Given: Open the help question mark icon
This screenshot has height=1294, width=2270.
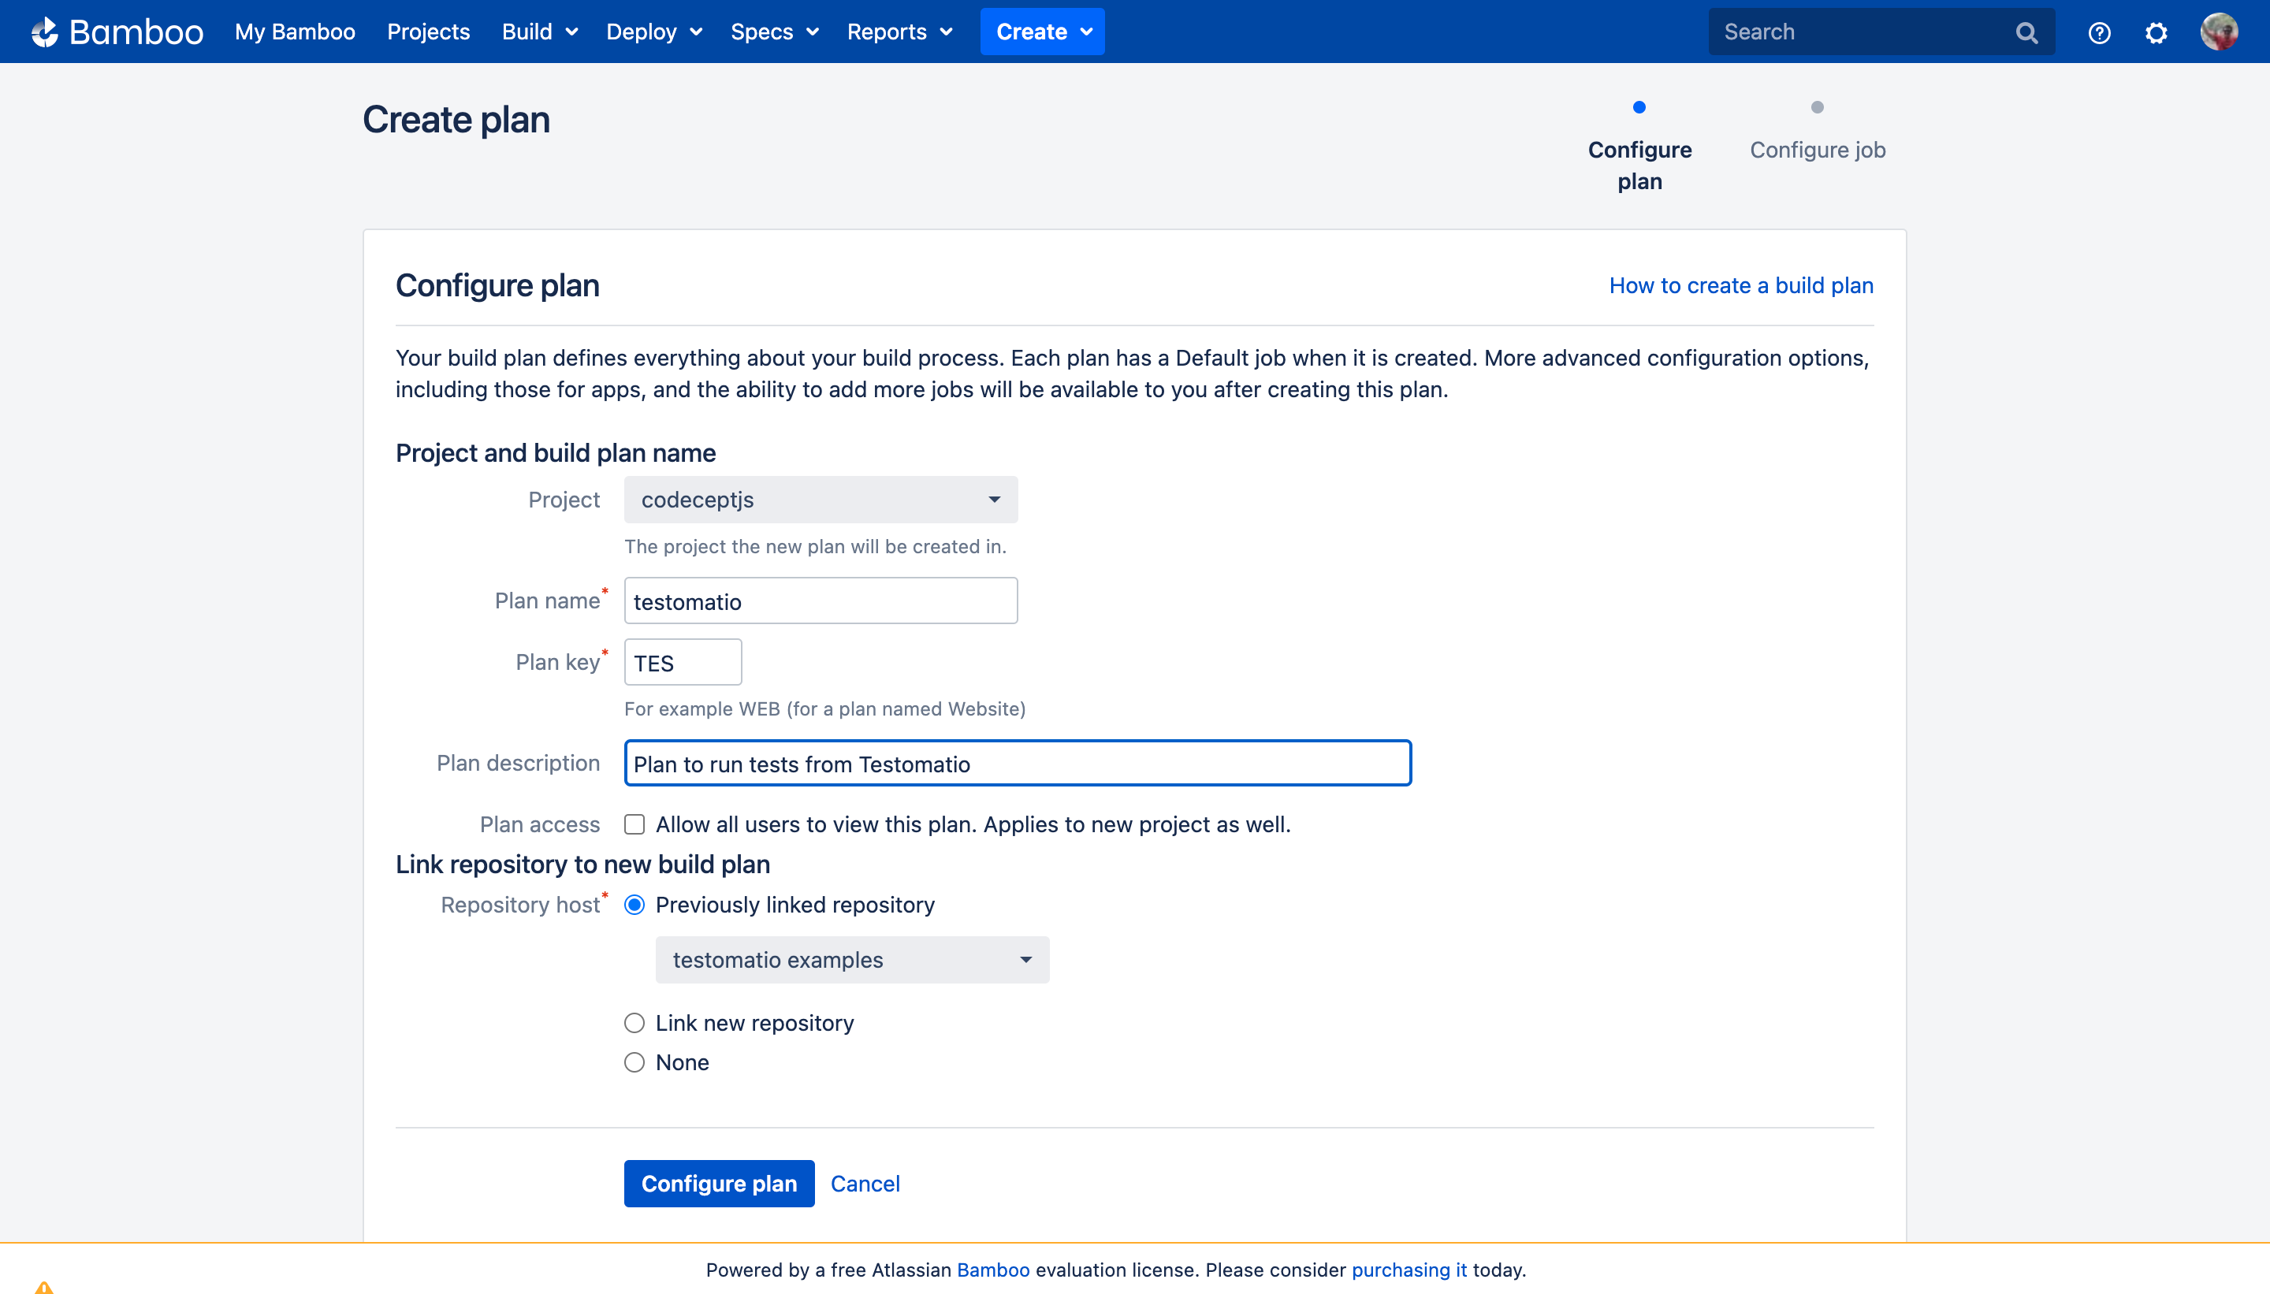Looking at the screenshot, I should click(x=2099, y=33).
